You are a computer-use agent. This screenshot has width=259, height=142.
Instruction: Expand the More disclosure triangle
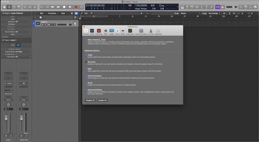click(3, 37)
